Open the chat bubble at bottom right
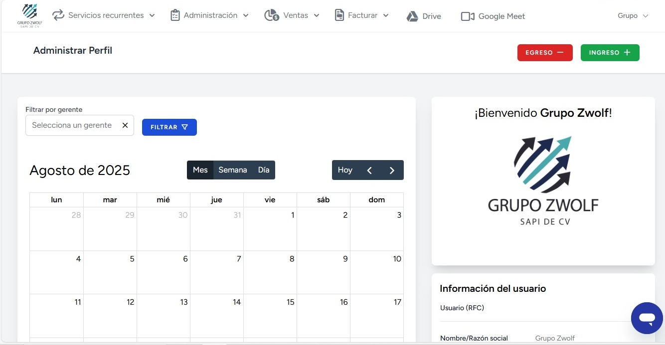 (647, 318)
